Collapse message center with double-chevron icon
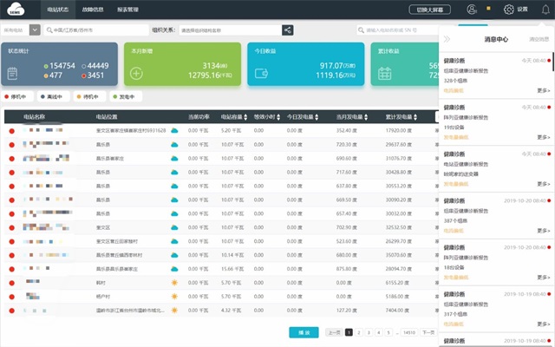 click(447, 39)
